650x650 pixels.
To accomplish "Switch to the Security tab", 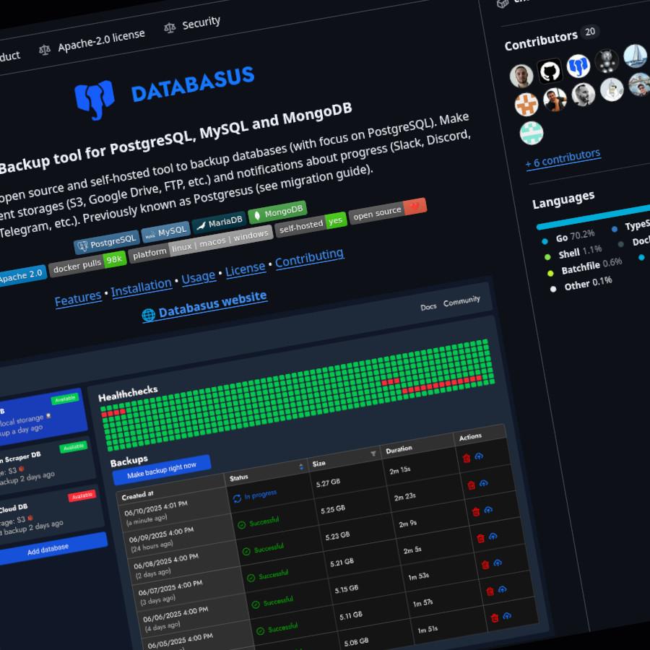I will coord(192,25).
